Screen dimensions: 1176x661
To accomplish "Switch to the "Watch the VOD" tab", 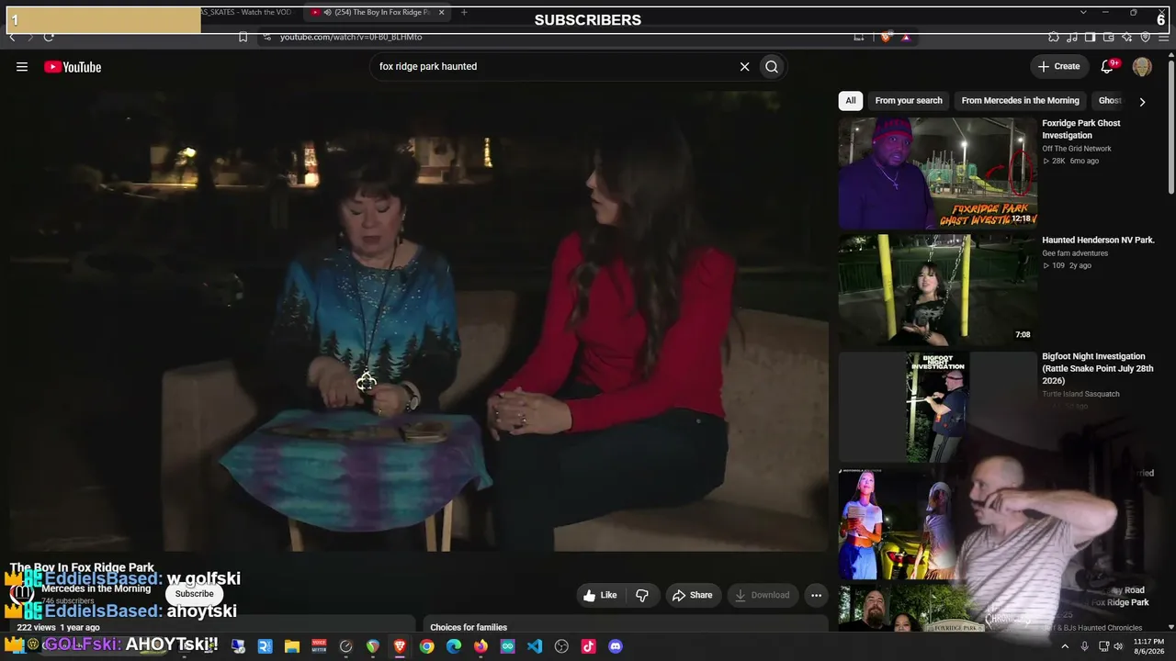I will tap(245, 12).
